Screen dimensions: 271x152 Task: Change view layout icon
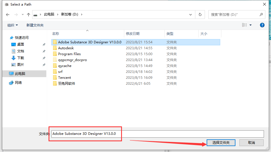click(244, 25)
